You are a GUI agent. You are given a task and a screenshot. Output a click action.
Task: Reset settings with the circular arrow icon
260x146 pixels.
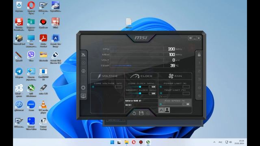[134, 113]
